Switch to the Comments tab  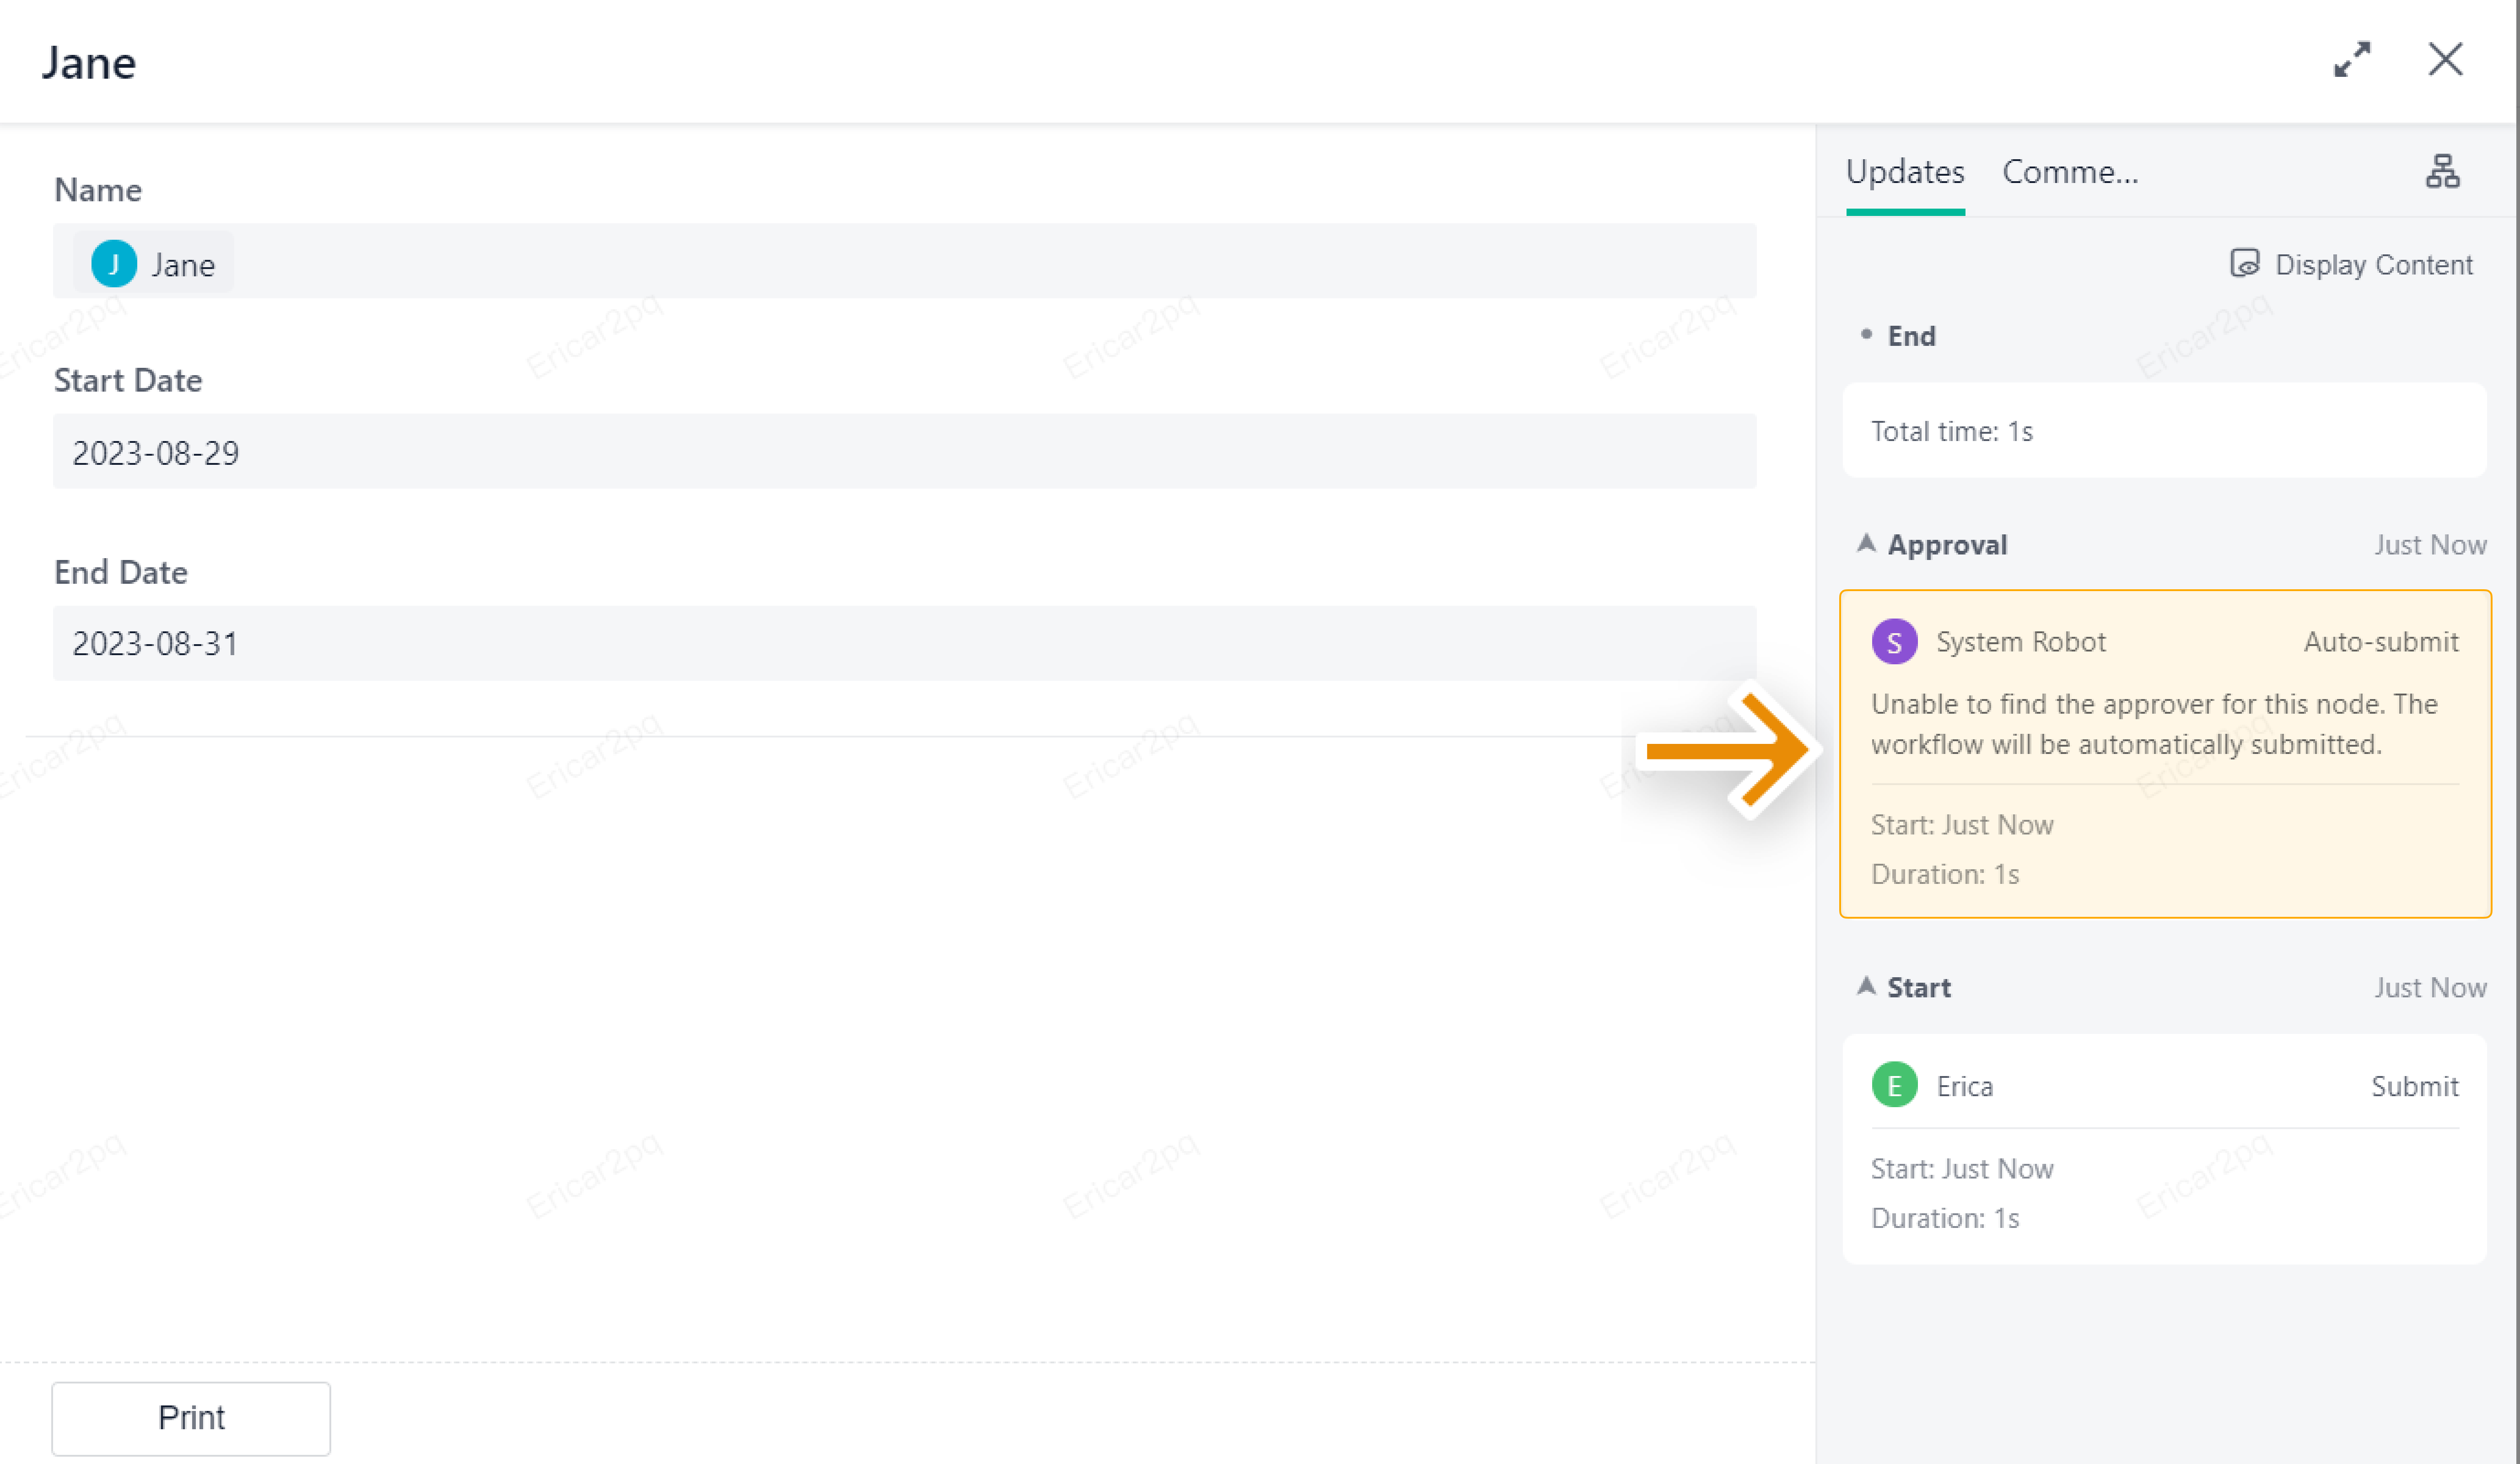click(2069, 172)
